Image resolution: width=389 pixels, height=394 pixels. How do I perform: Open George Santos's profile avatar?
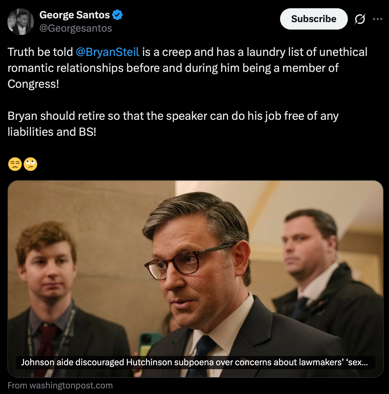(x=21, y=22)
